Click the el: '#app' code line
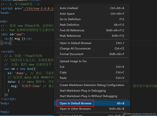This screenshot has height=116, width=157. (31, 73)
